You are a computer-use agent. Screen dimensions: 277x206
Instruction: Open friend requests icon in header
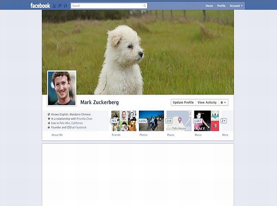(55, 6)
